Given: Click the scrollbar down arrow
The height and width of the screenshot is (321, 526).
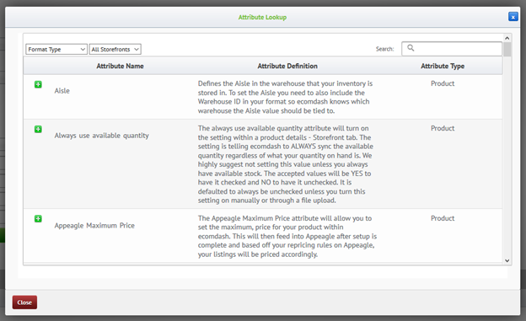Looking at the screenshot, I should [507, 260].
